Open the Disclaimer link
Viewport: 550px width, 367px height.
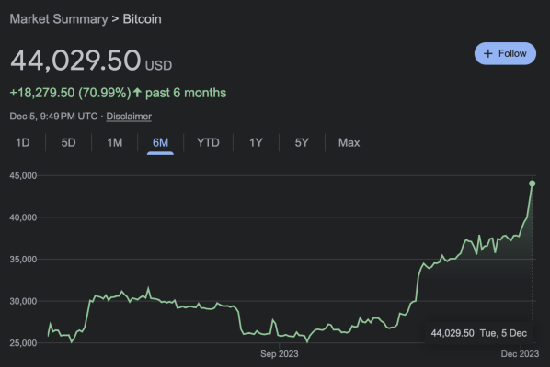coord(129,117)
